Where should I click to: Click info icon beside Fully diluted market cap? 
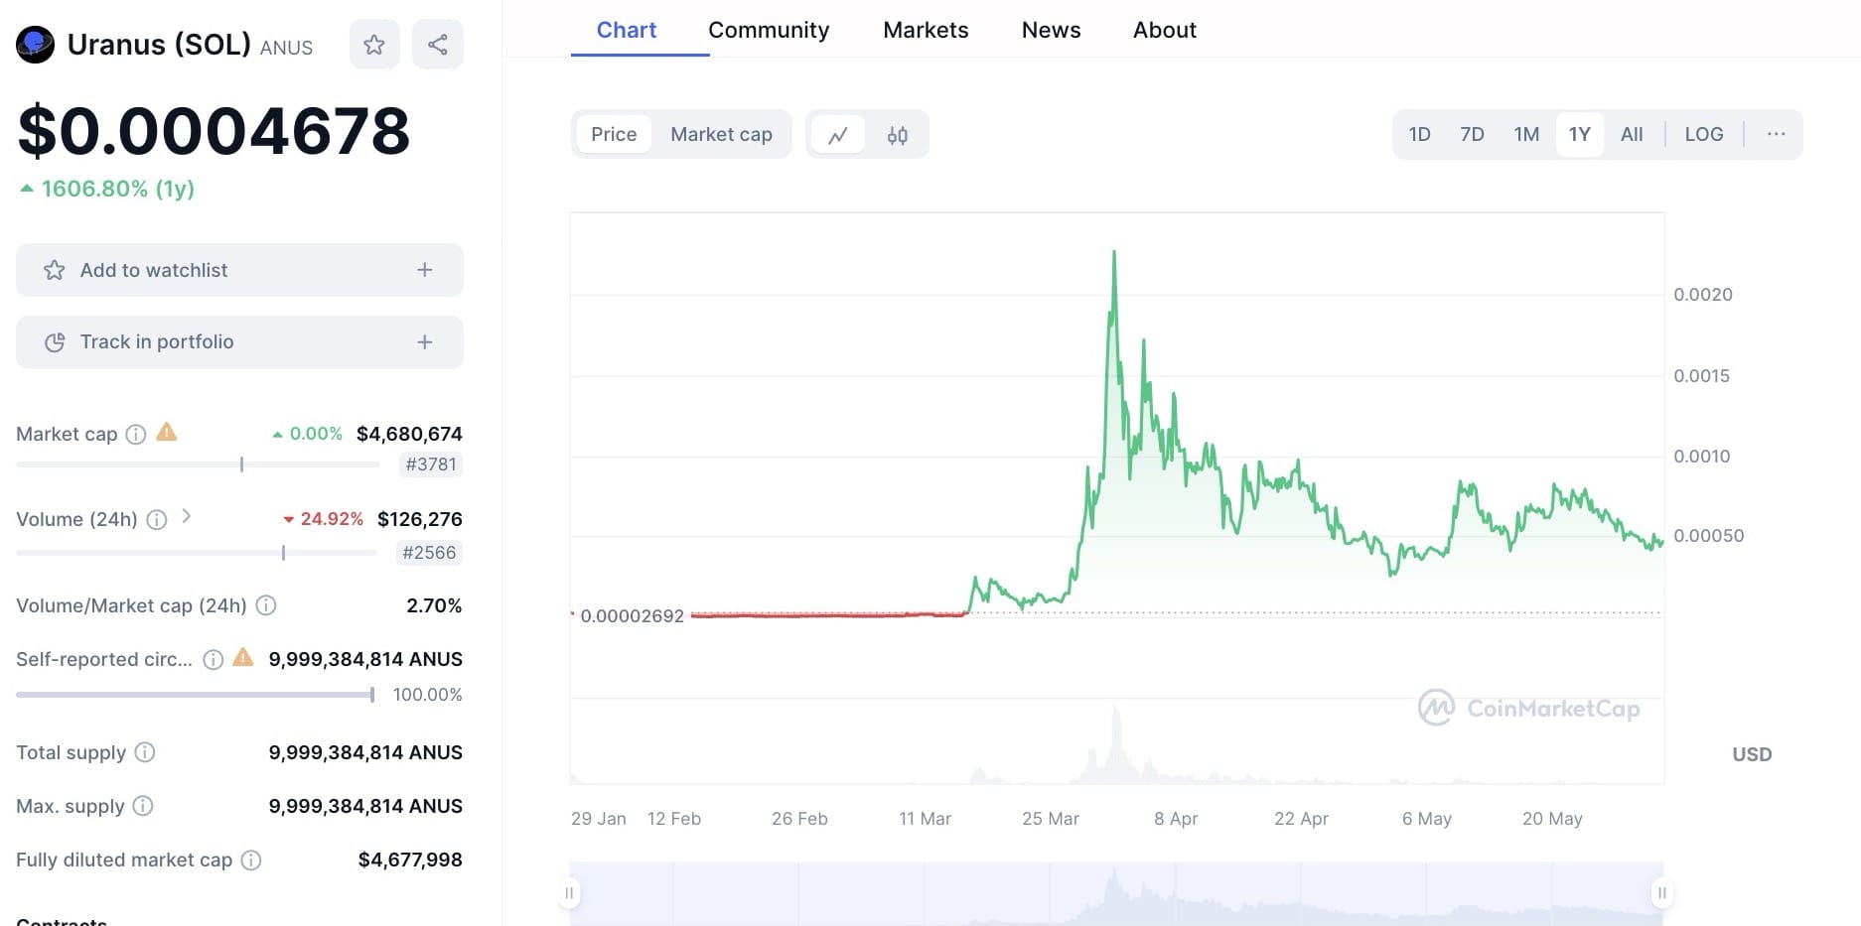pos(251,860)
